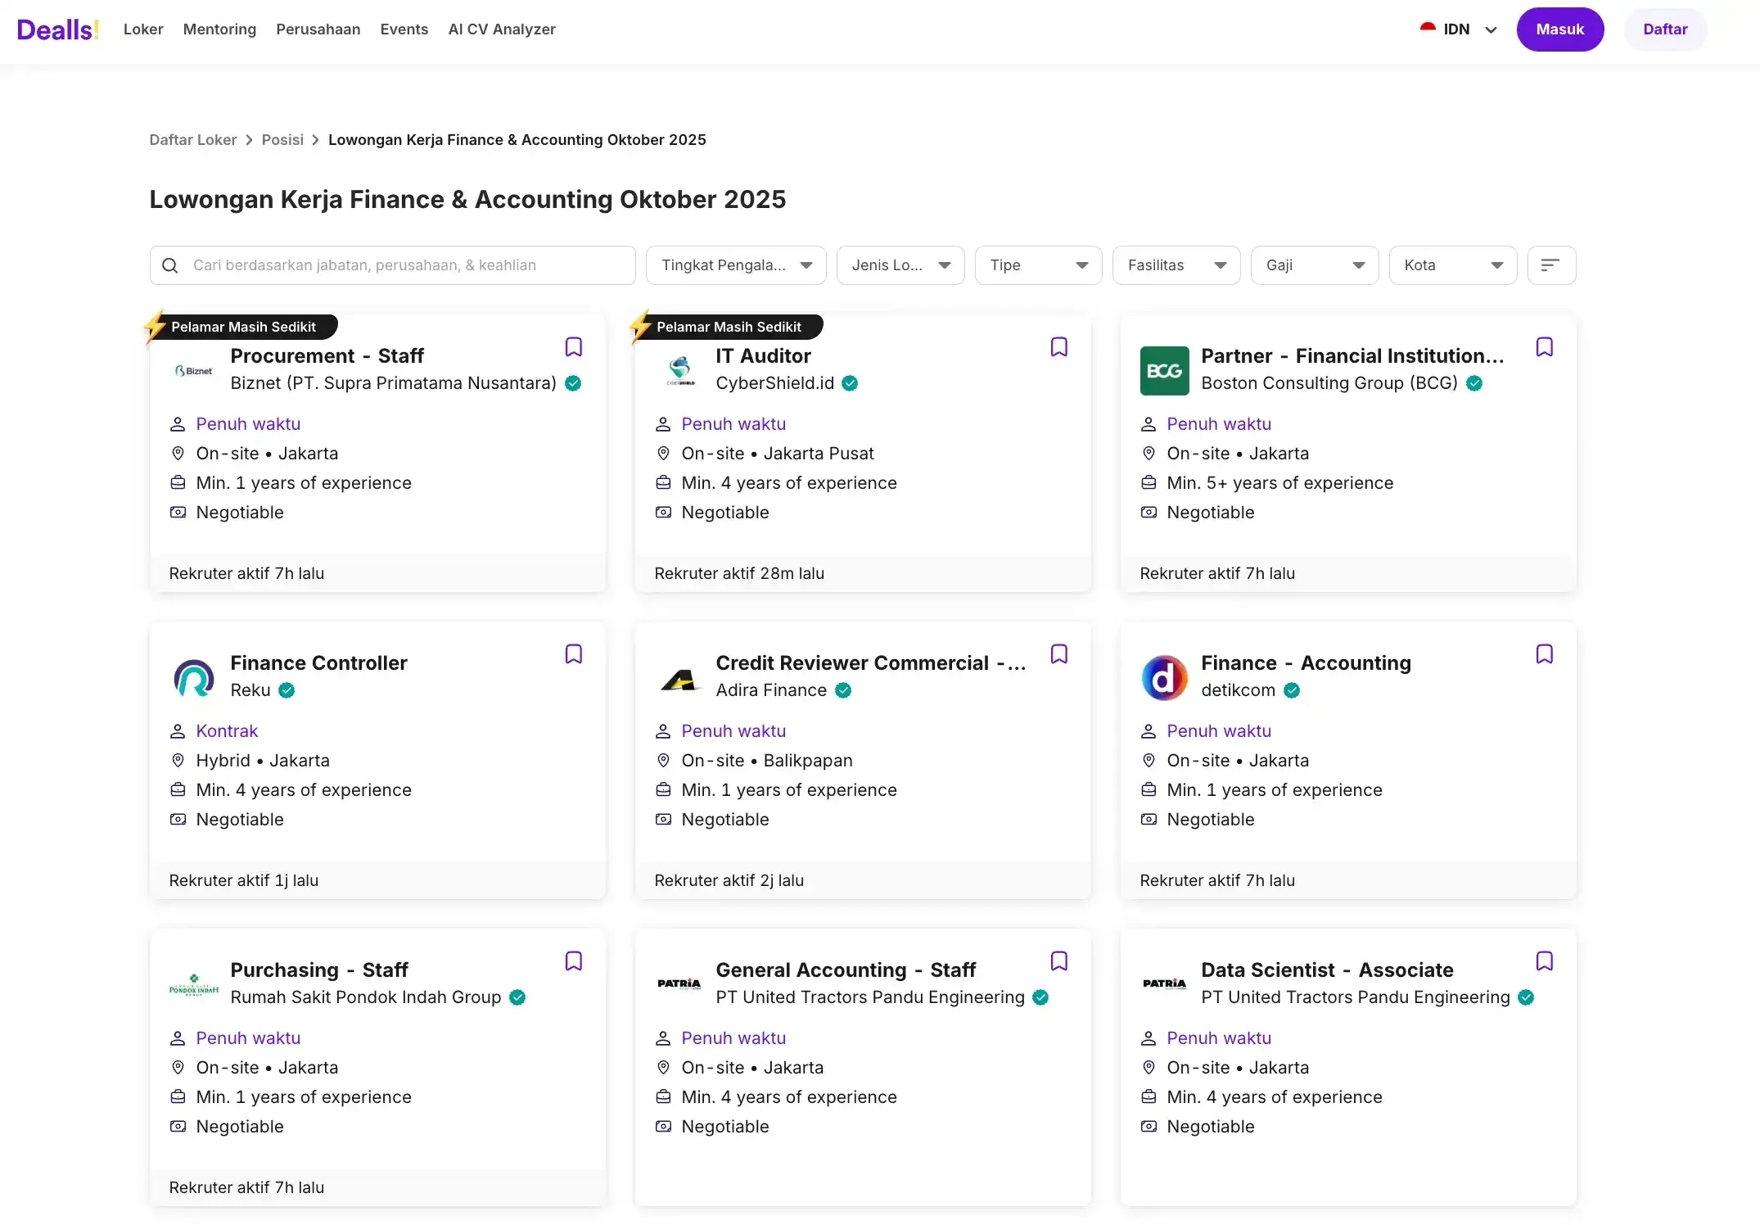The height and width of the screenshot is (1225, 1760).
Task: Click the sort/filter lines icon
Action: coord(1550,265)
